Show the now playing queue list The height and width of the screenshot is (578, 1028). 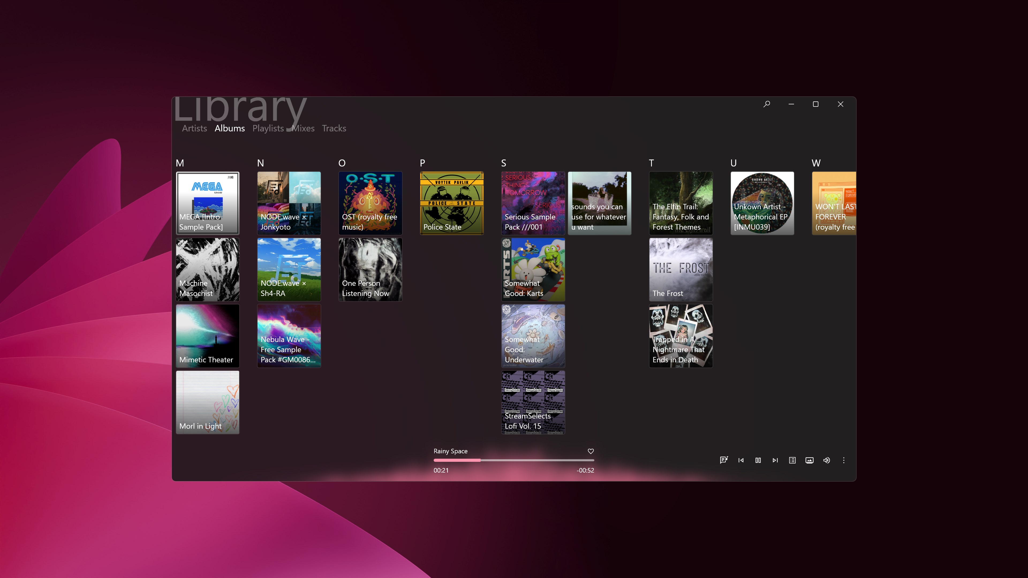[792, 460]
